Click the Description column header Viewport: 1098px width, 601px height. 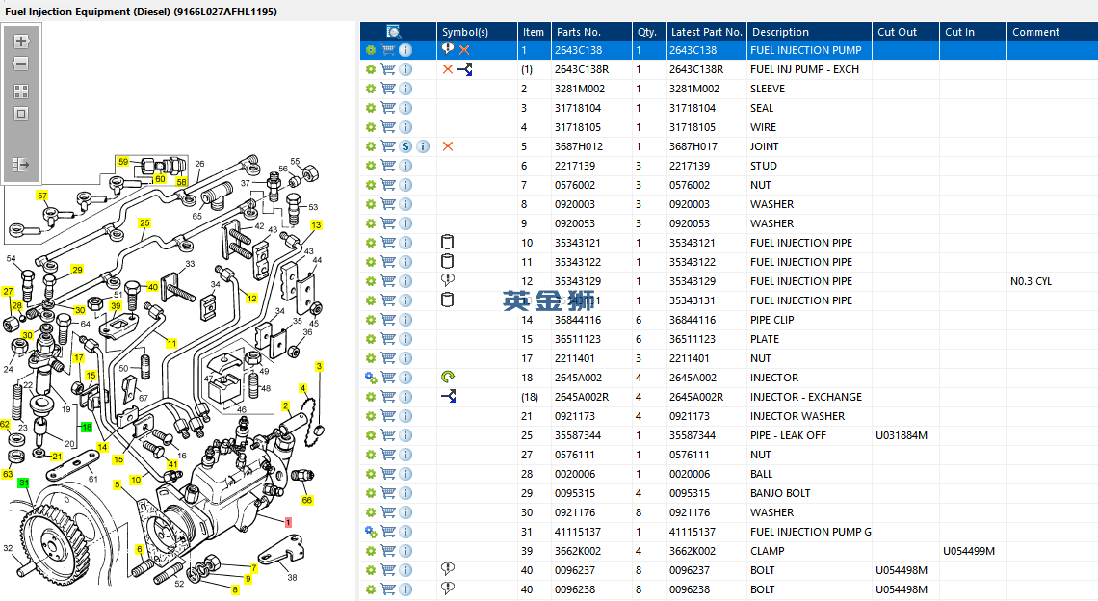(x=780, y=32)
